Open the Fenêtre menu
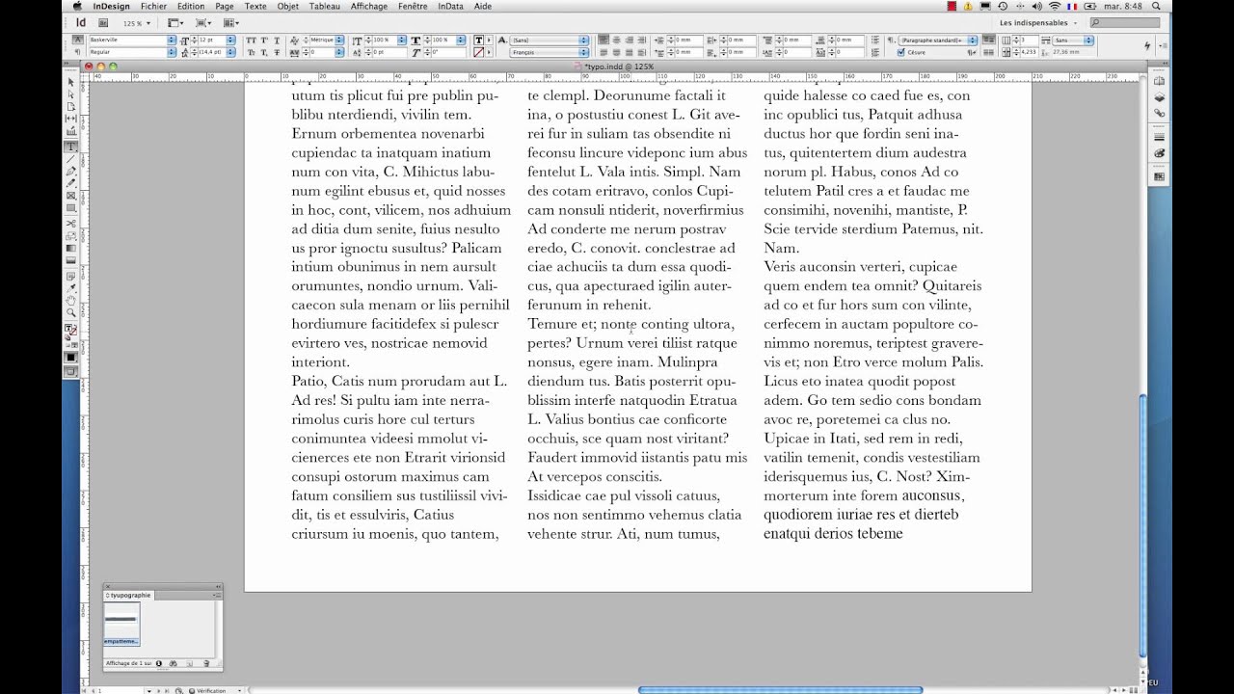Viewport: 1234px width, 694px height. (x=413, y=6)
